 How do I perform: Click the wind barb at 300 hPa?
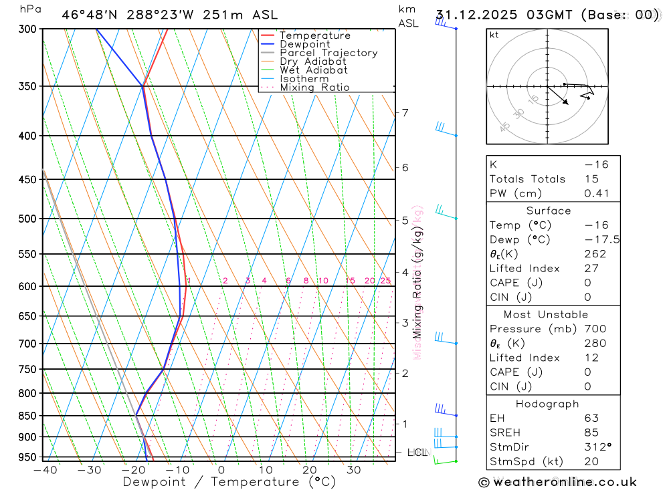pyautogui.click(x=446, y=23)
